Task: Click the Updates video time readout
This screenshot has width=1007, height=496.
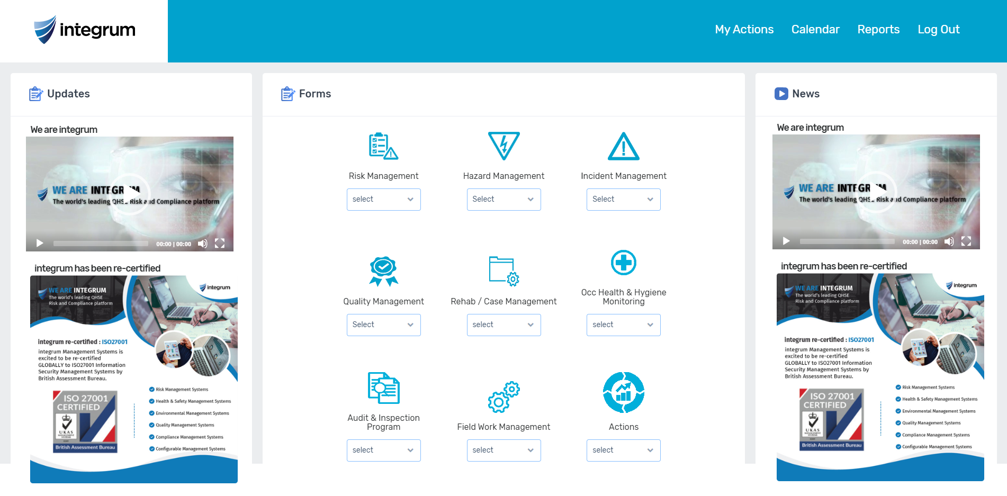Action: (x=174, y=244)
